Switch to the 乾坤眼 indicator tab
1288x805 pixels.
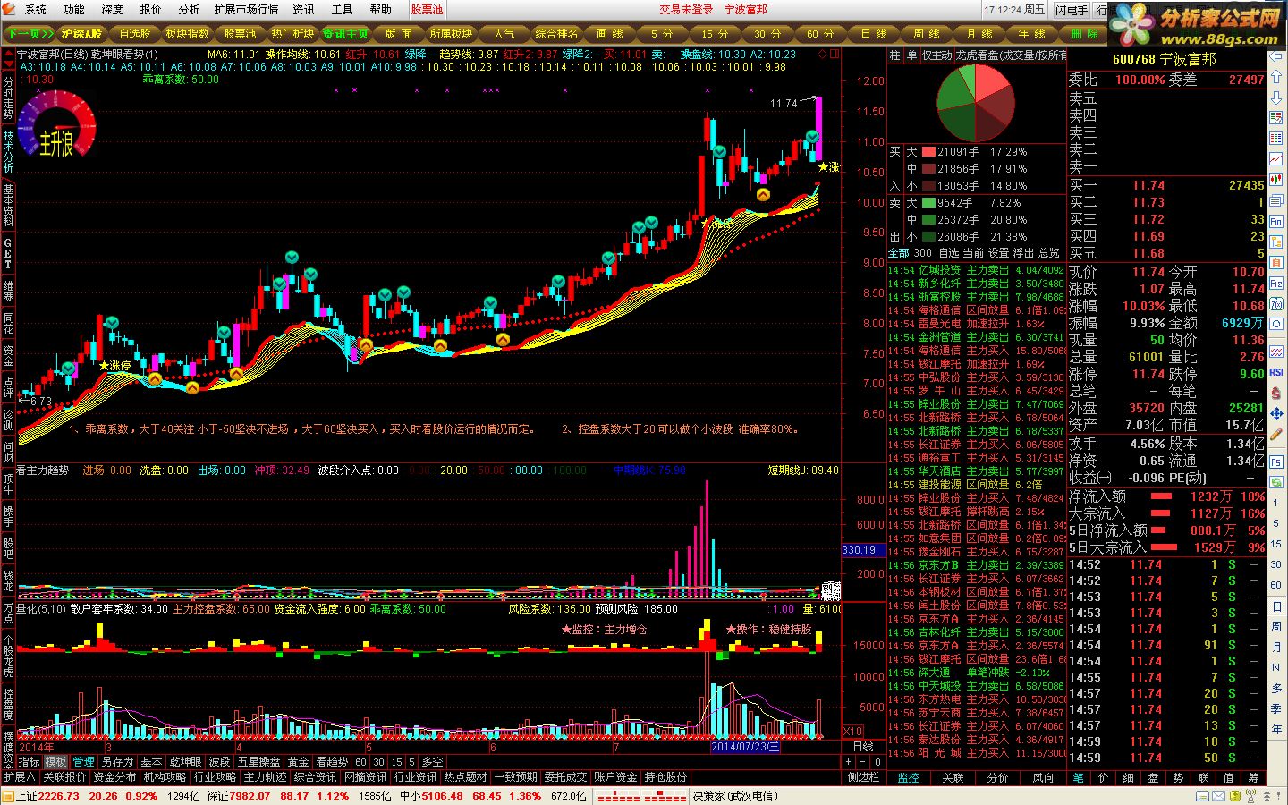click(x=185, y=762)
